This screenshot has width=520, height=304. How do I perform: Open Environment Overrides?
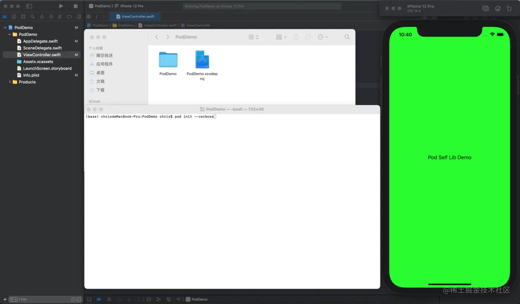(x=169, y=299)
